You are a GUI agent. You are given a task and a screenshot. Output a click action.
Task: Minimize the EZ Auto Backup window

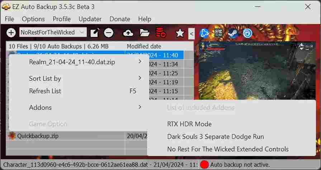point(258,7)
